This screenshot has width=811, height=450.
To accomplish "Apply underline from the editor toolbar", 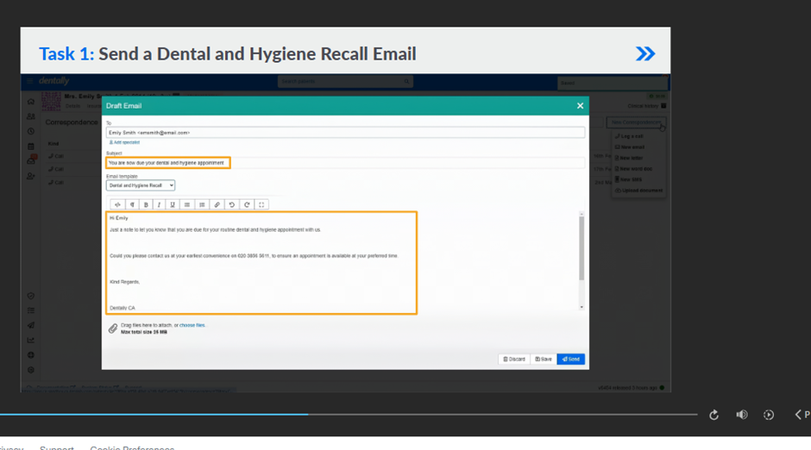I will 173,205.
